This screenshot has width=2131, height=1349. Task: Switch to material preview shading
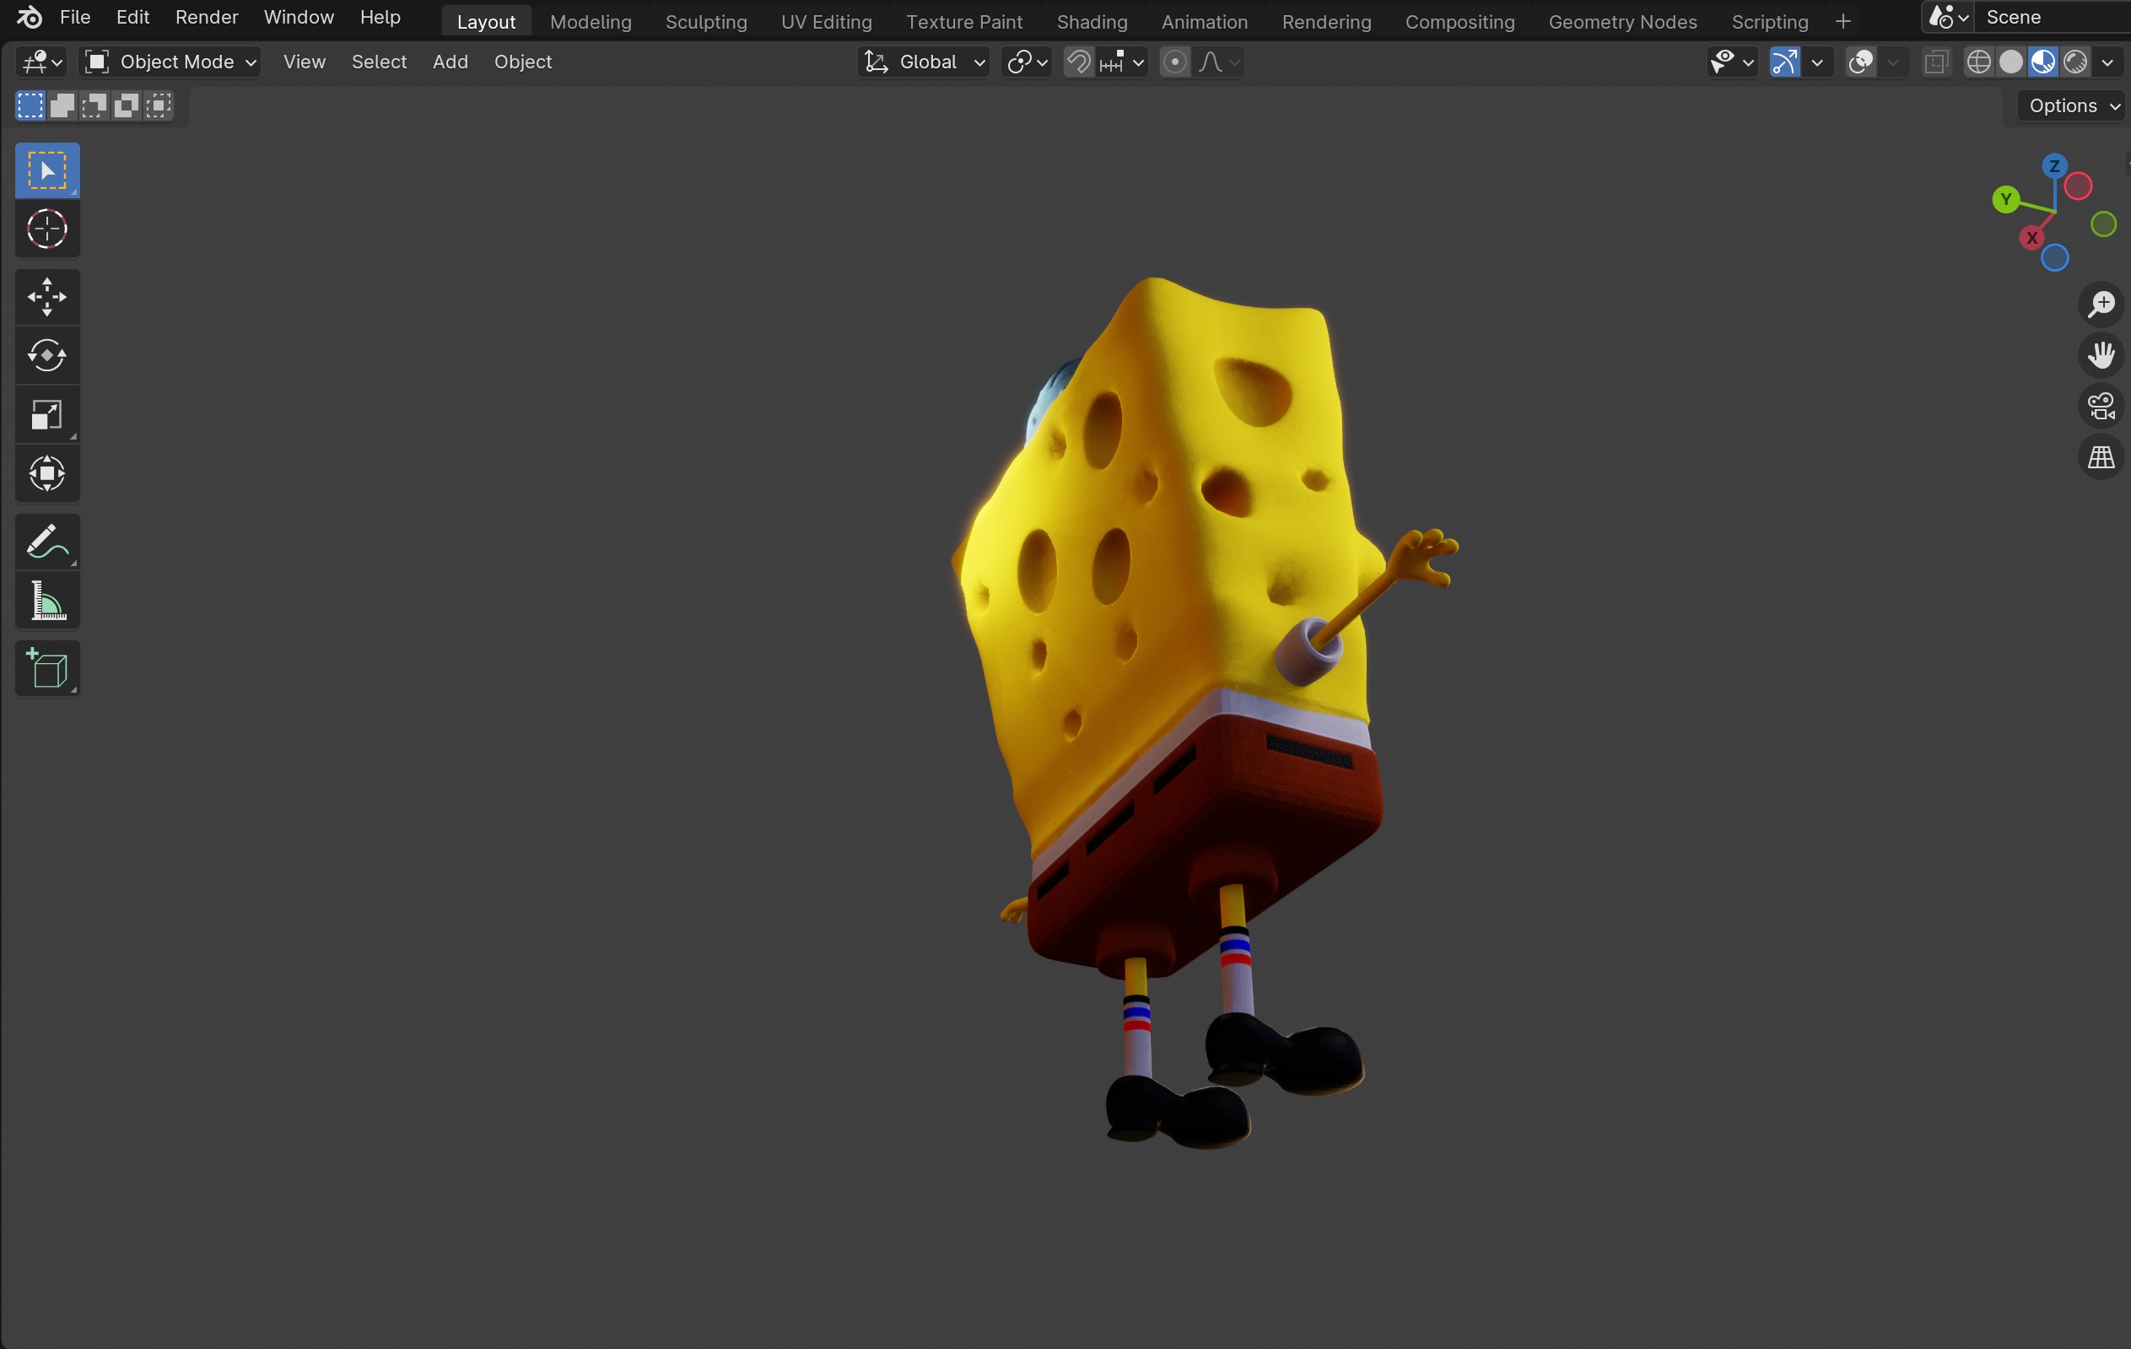tap(2042, 62)
